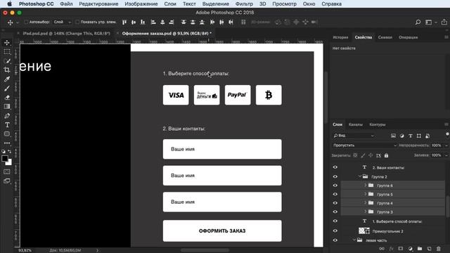The height and width of the screenshot is (253, 450).
Task: Filter layers by pixel layers icon
Action: pyautogui.click(x=393, y=136)
